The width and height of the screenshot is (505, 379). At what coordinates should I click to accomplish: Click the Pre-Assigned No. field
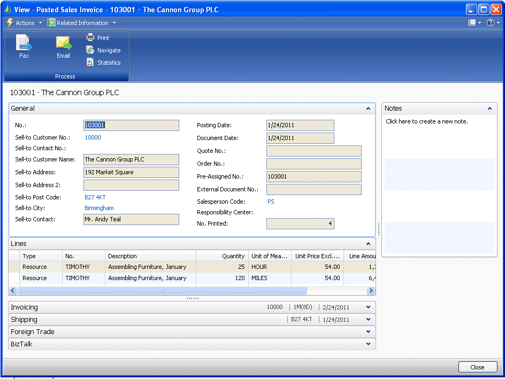(x=313, y=176)
